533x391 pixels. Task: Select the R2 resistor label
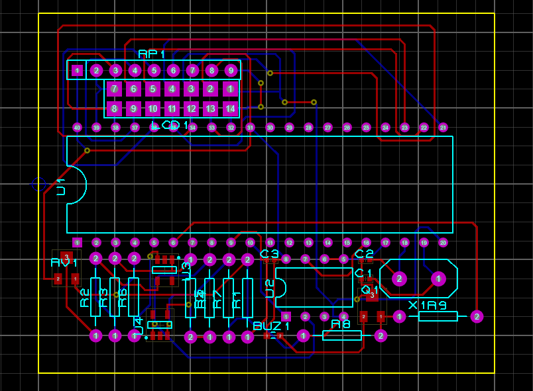click(85, 298)
